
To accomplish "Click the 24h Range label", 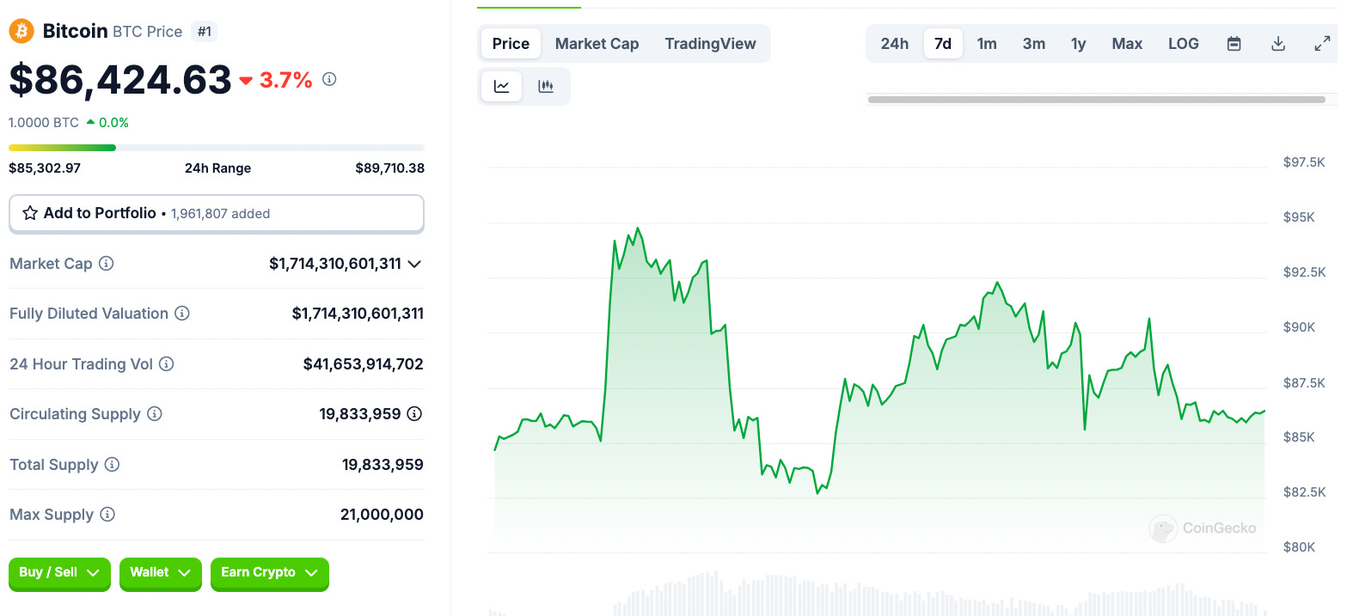I will [218, 168].
